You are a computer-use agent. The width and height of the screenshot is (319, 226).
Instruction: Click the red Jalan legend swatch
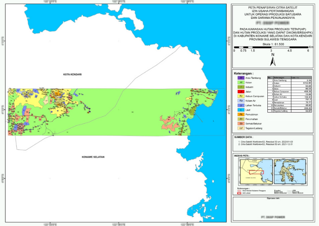tap(241, 92)
